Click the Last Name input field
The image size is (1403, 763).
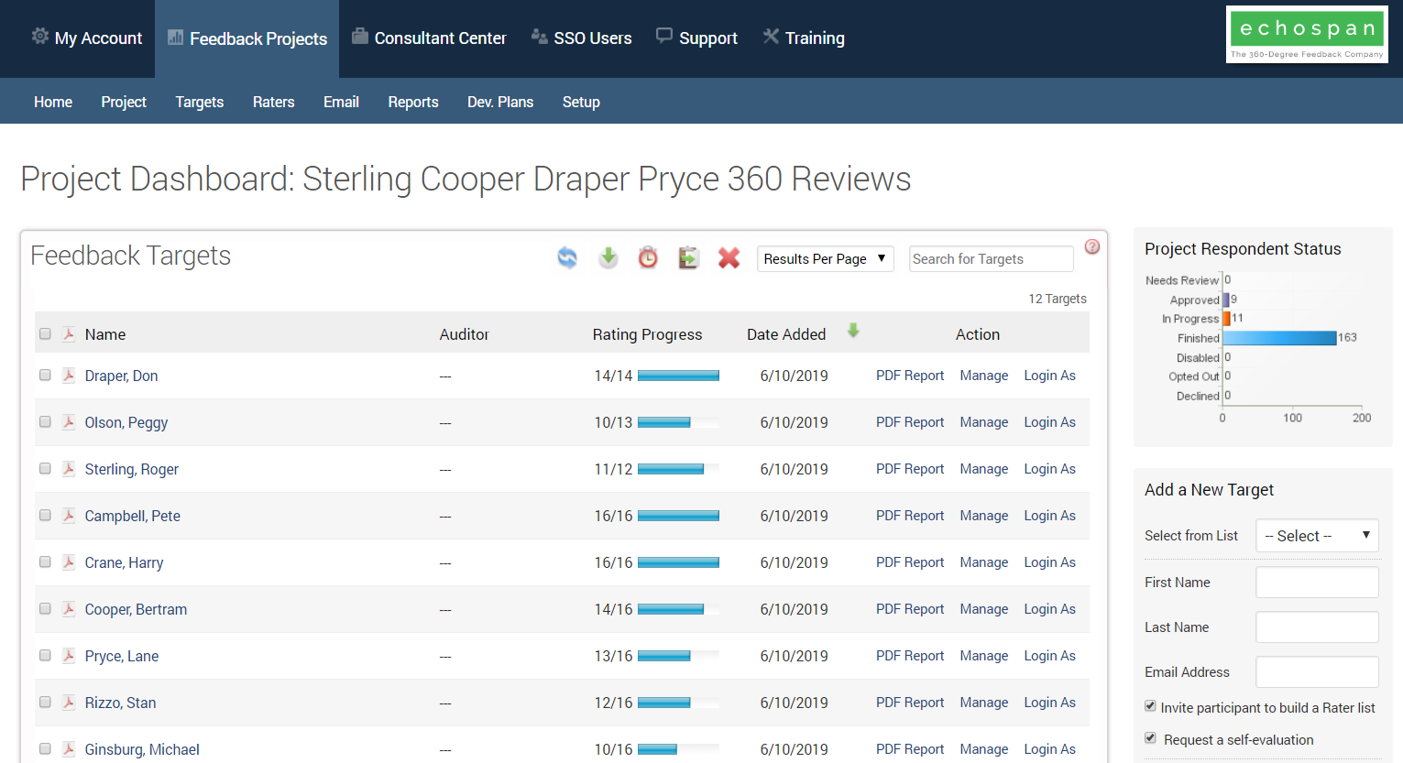(x=1317, y=627)
